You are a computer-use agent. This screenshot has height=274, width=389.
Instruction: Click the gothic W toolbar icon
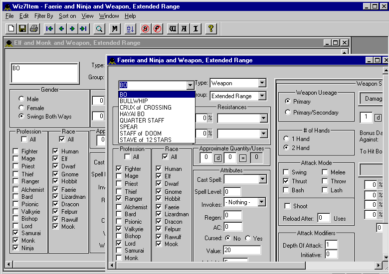pos(173,29)
